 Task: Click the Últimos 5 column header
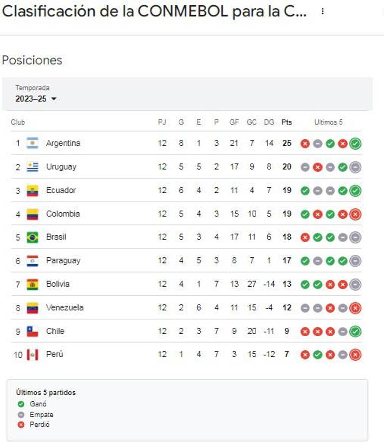[328, 122]
